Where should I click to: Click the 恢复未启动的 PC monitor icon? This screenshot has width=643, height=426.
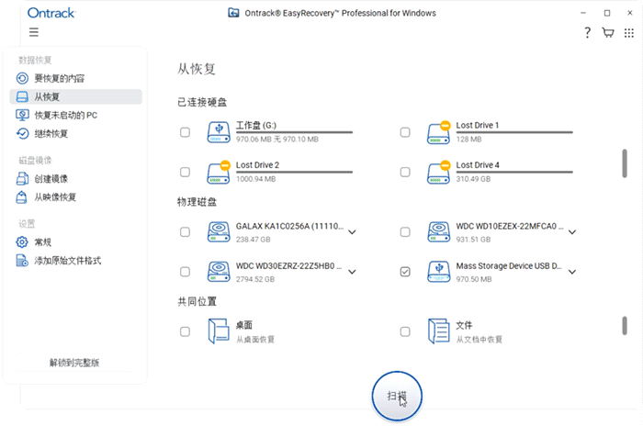pyautogui.click(x=22, y=115)
